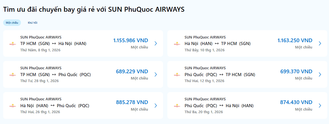Select the Một chiều one-way tab

click(x=12, y=23)
